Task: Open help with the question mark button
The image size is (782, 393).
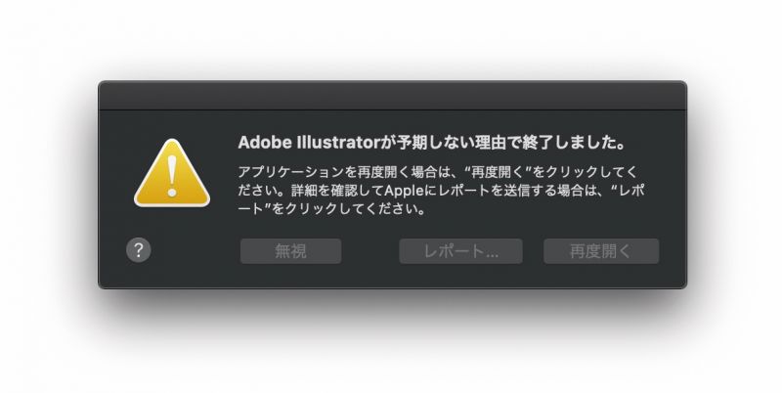Action: [x=139, y=249]
